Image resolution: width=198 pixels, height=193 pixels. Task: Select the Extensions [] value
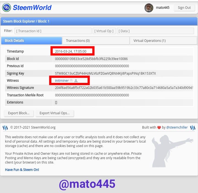click(x=56, y=102)
